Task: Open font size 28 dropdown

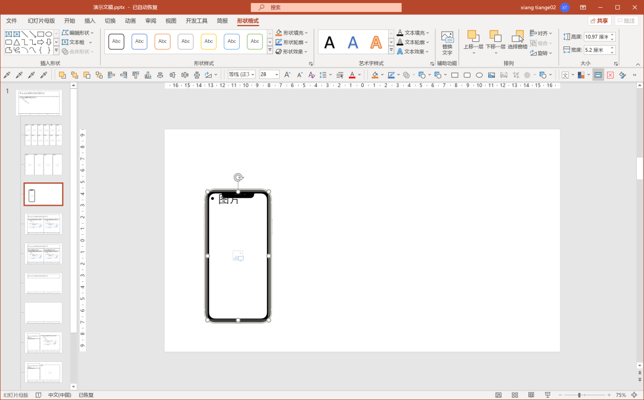Action: click(276, 75)
